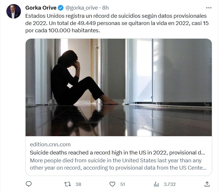This screenshot has width=222, height=192.
Task: Open Gorka Orive's profile picture
Action: (x=14, y=11)
